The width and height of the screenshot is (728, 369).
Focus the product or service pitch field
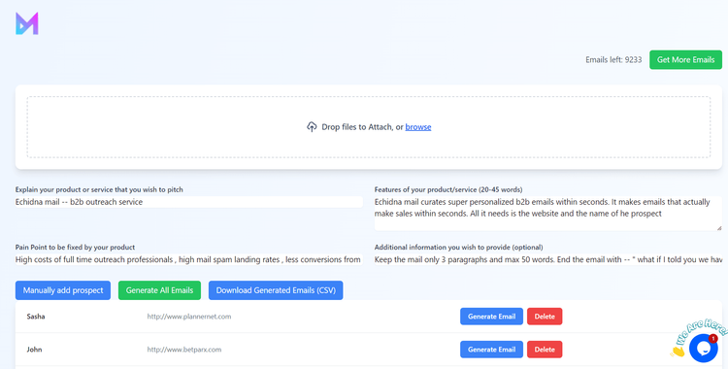click(189, 202)
